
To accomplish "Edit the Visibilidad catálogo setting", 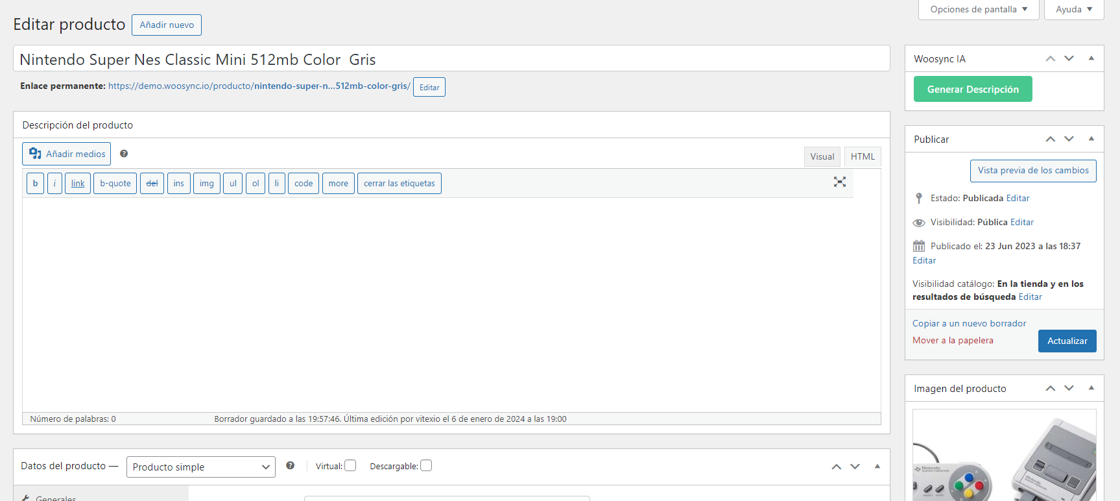I will point(1030,297).
